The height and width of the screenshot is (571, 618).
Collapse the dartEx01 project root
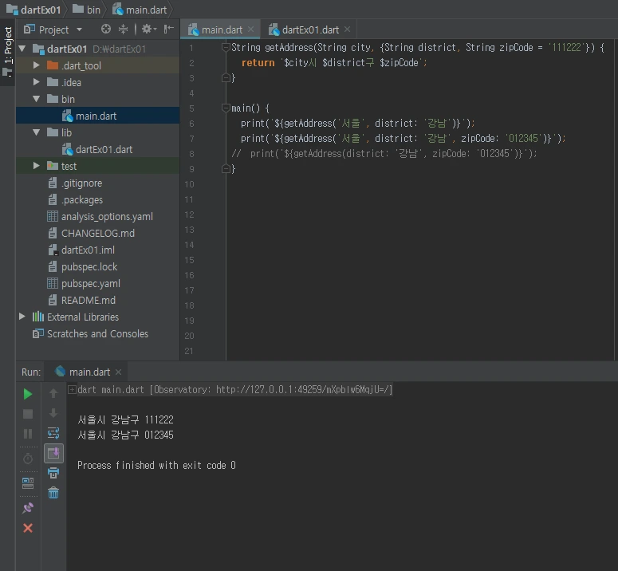pyautogui.click(x=22, y=49)
